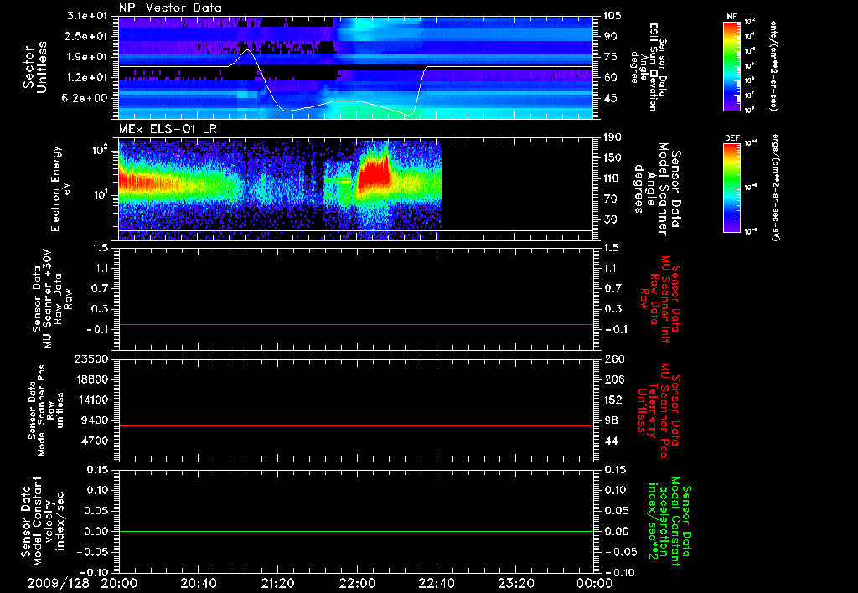Click the "NF" label above the color bar

[731, 17]
